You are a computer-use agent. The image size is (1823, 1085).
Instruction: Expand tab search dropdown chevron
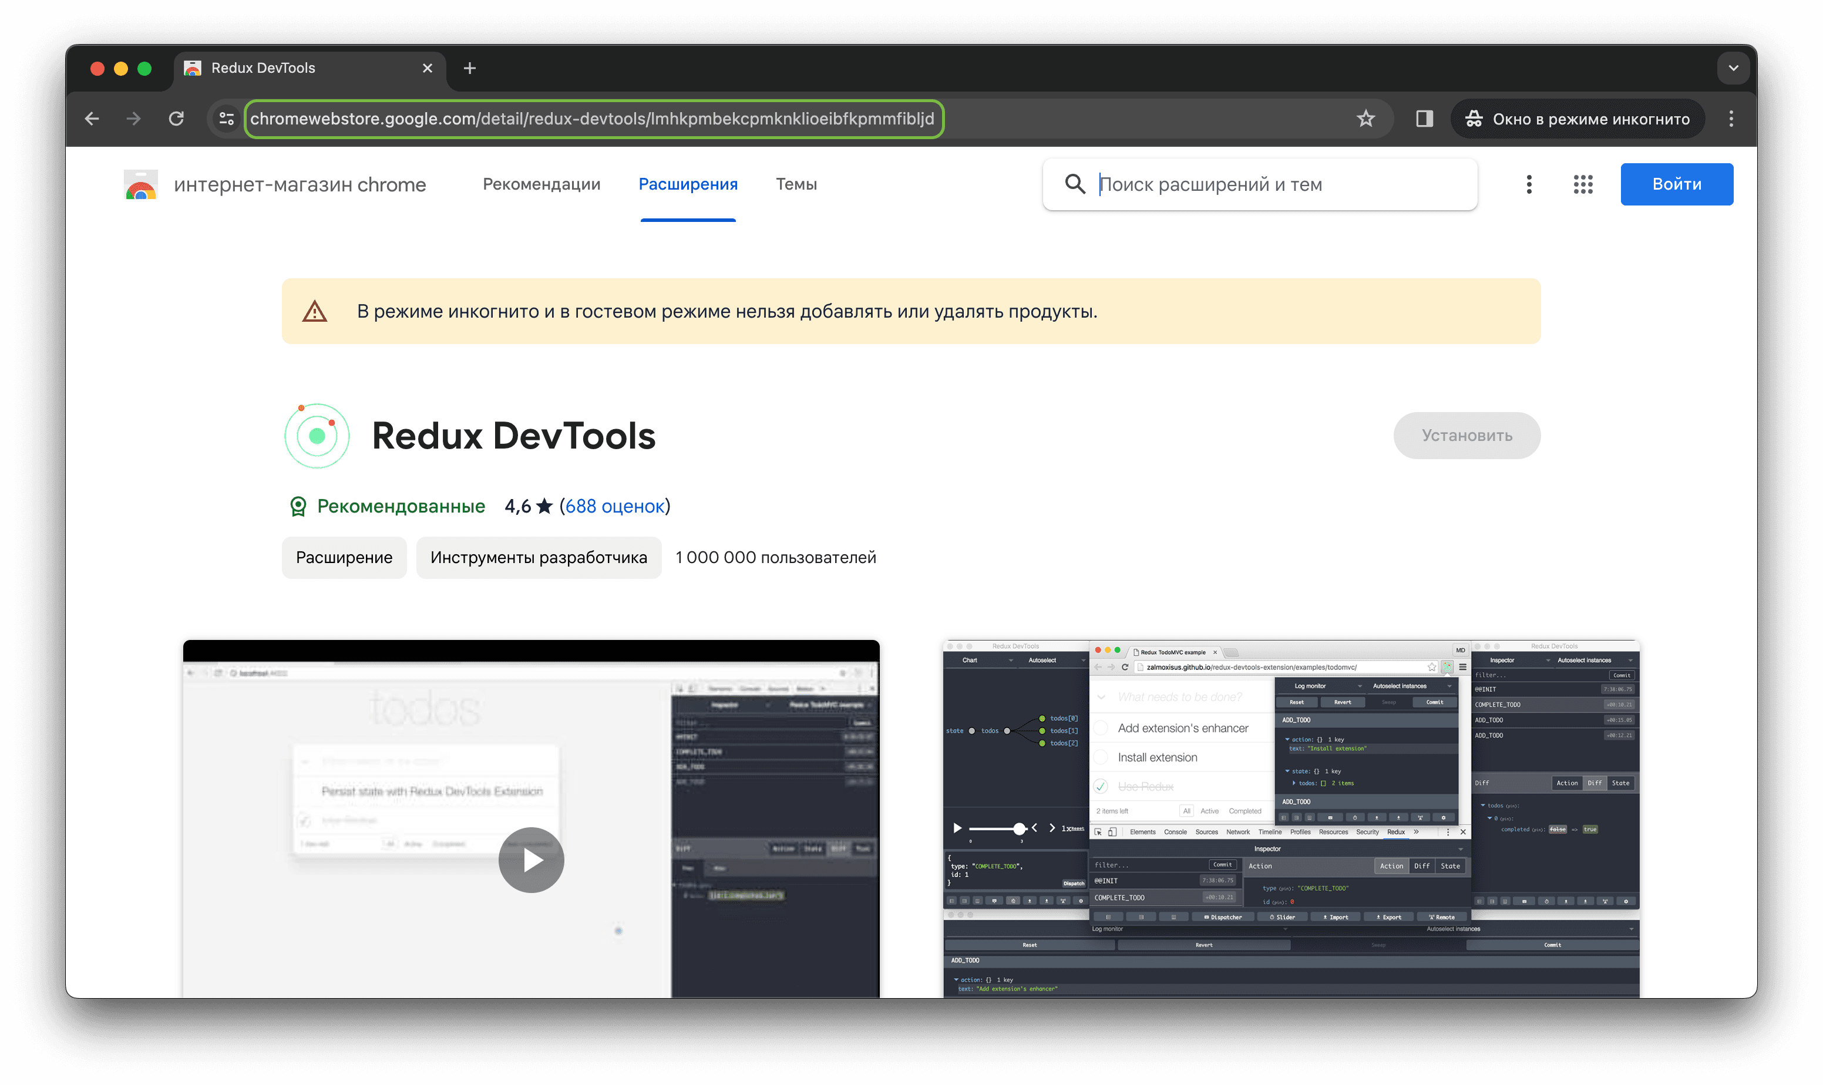1733,68
